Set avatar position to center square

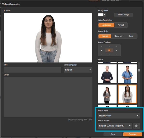pyautogui.click(x=109, y=50)
